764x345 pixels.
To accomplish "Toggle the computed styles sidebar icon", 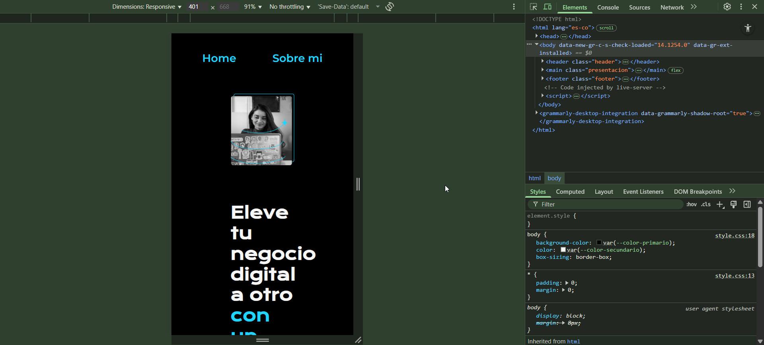I will click(747, 204).
